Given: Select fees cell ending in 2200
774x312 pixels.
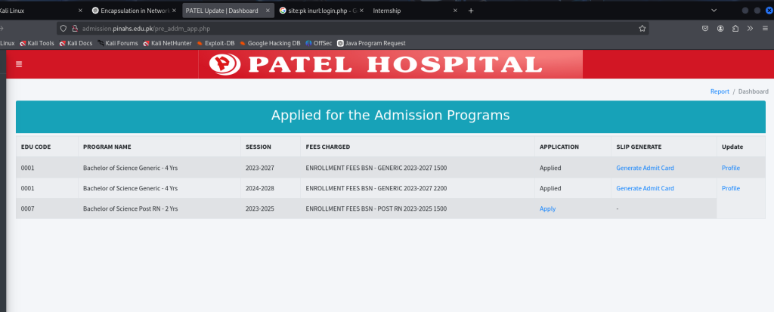Looking at the screenshot, I should click(417, 188).
